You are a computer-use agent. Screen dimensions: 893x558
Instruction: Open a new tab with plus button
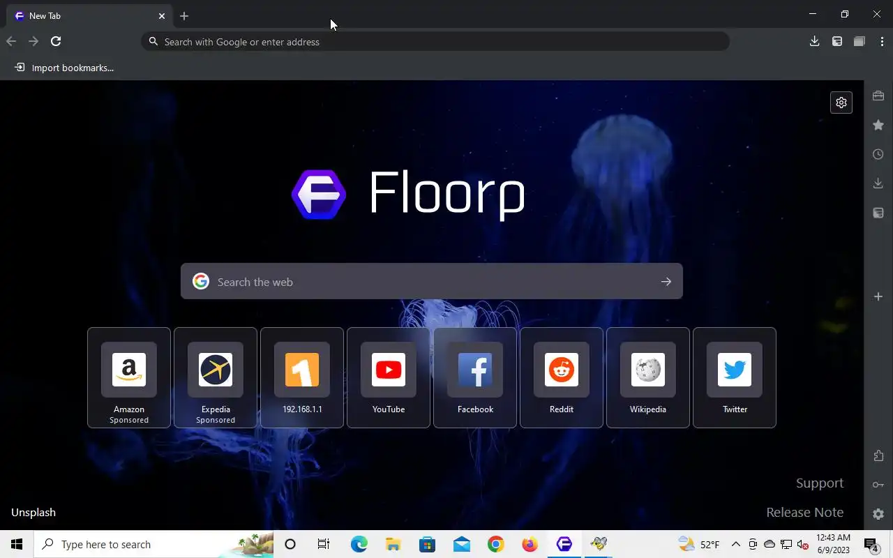pyautogui.click(x=184, y=15)
